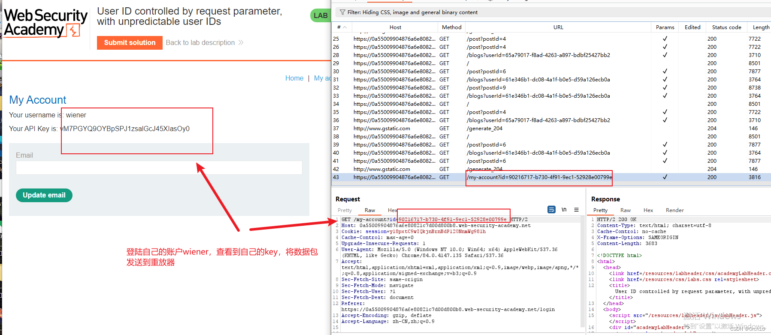
Task: Select the Response Pretty tab
Action: 600,210
